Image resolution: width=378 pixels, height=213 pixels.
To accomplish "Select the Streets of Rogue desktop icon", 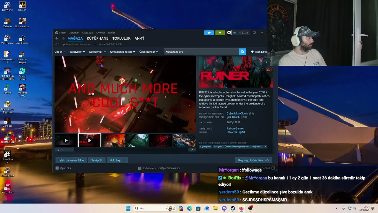I will tap(22, 57).
